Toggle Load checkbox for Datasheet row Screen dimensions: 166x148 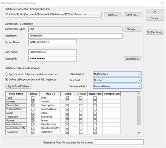pyautogui.click(x=67, y=132)
